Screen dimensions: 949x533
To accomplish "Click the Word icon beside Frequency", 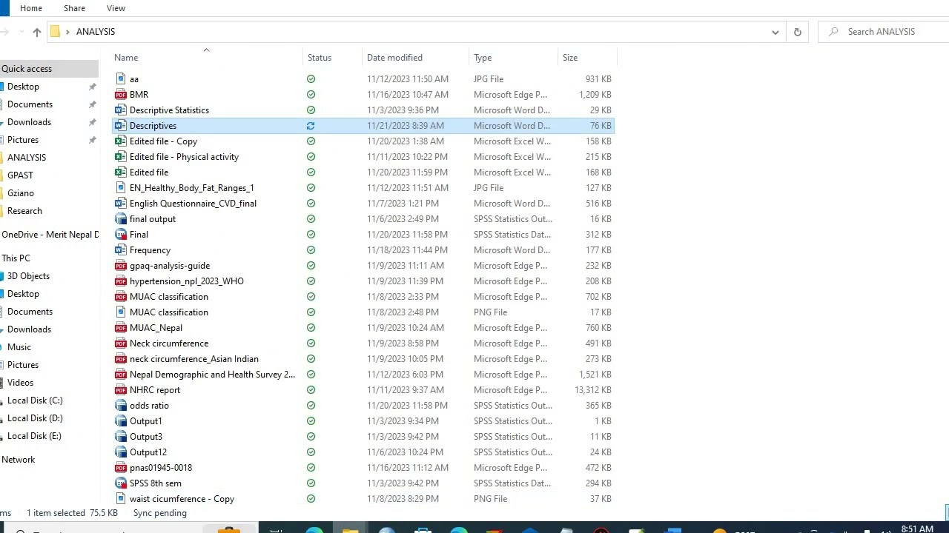I will click(x=120, y=250).
